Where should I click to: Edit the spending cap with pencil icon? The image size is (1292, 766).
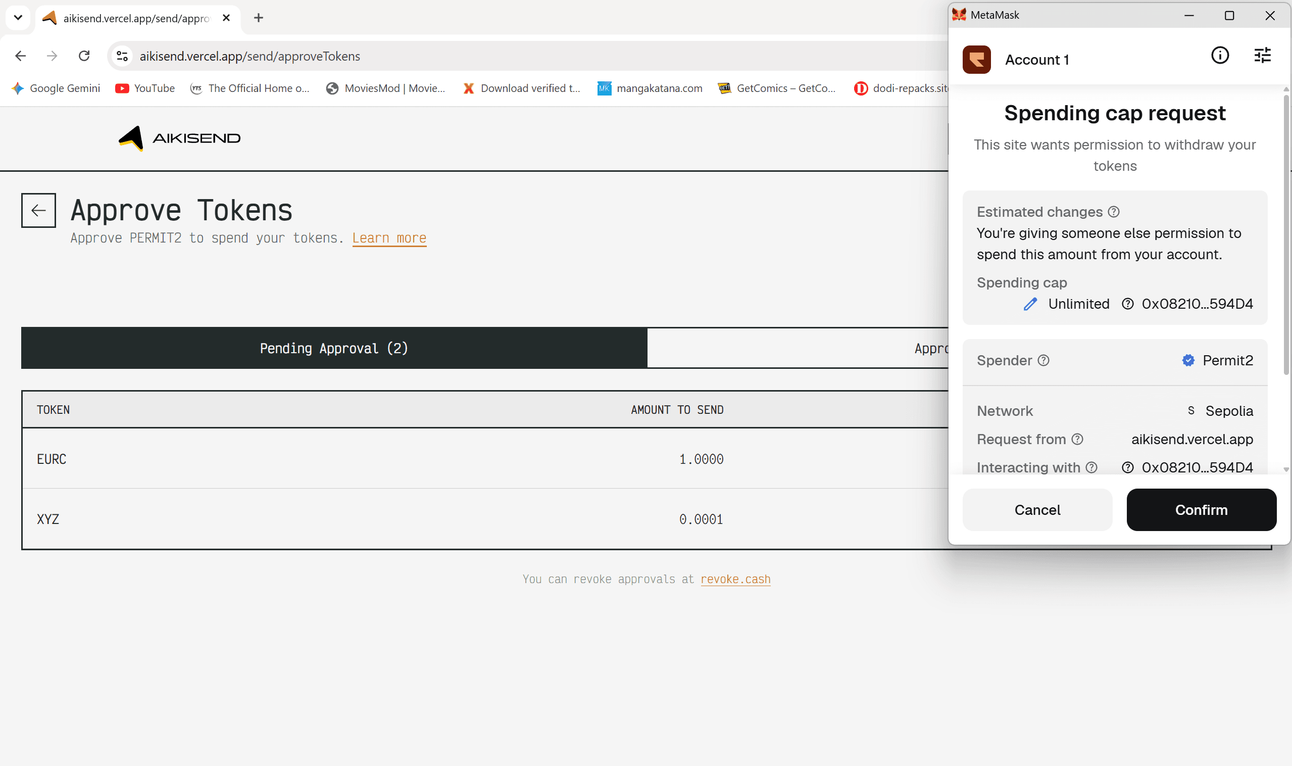coord(1030,304)
